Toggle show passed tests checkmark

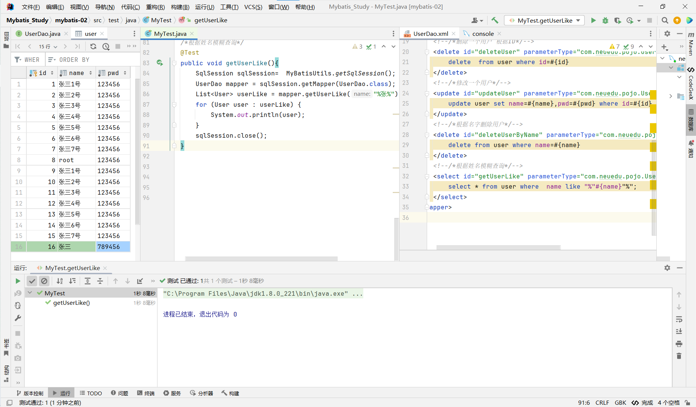[x=32, y=281]
